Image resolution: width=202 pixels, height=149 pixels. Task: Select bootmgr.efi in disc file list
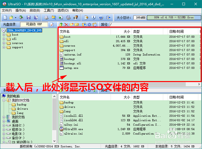pyautogui.click(x=70, y=64)
